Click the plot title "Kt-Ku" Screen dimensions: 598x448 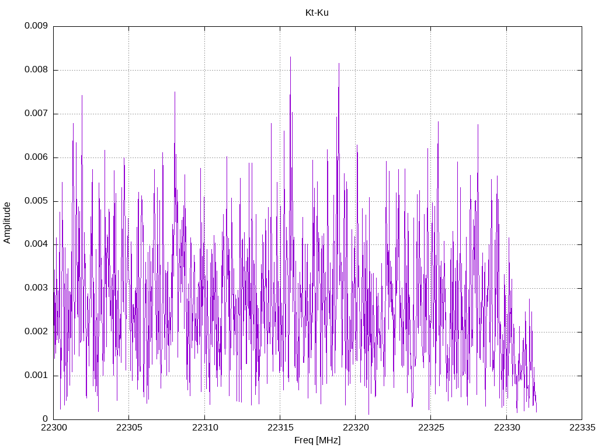317,13
